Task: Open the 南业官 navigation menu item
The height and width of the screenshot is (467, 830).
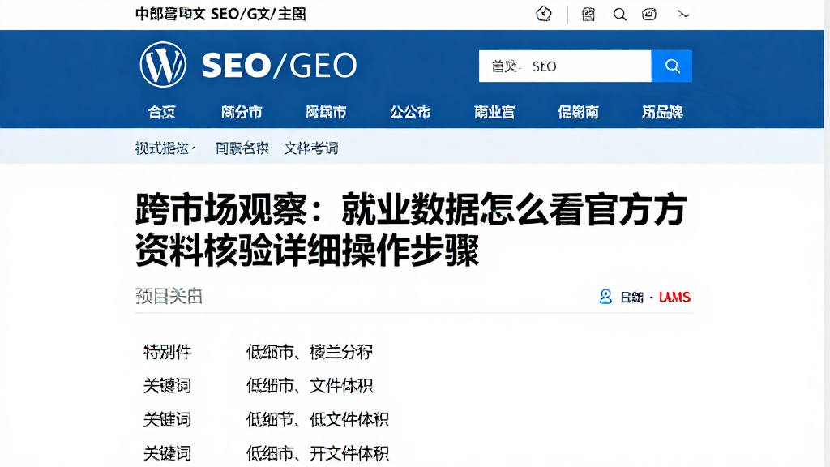Action: tap(494, 112)
